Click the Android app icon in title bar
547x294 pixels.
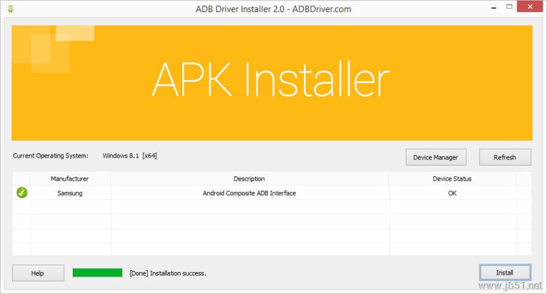pos(10,9)
